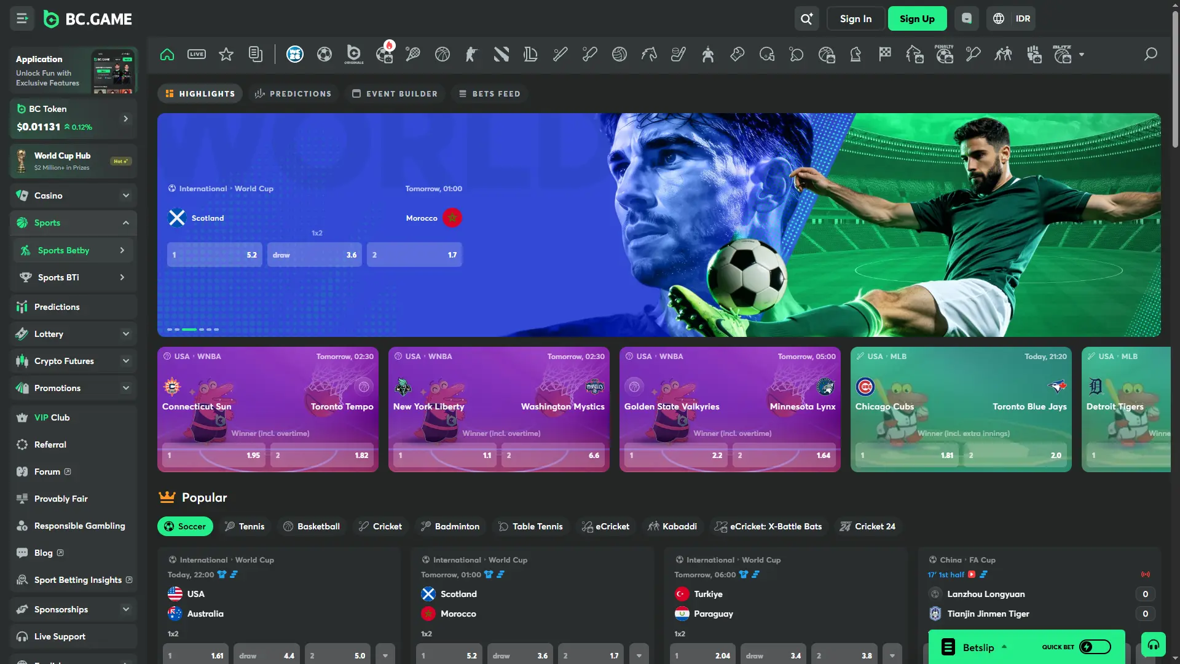Open the LIVE events icon
1180x664 pixels.
197,54
